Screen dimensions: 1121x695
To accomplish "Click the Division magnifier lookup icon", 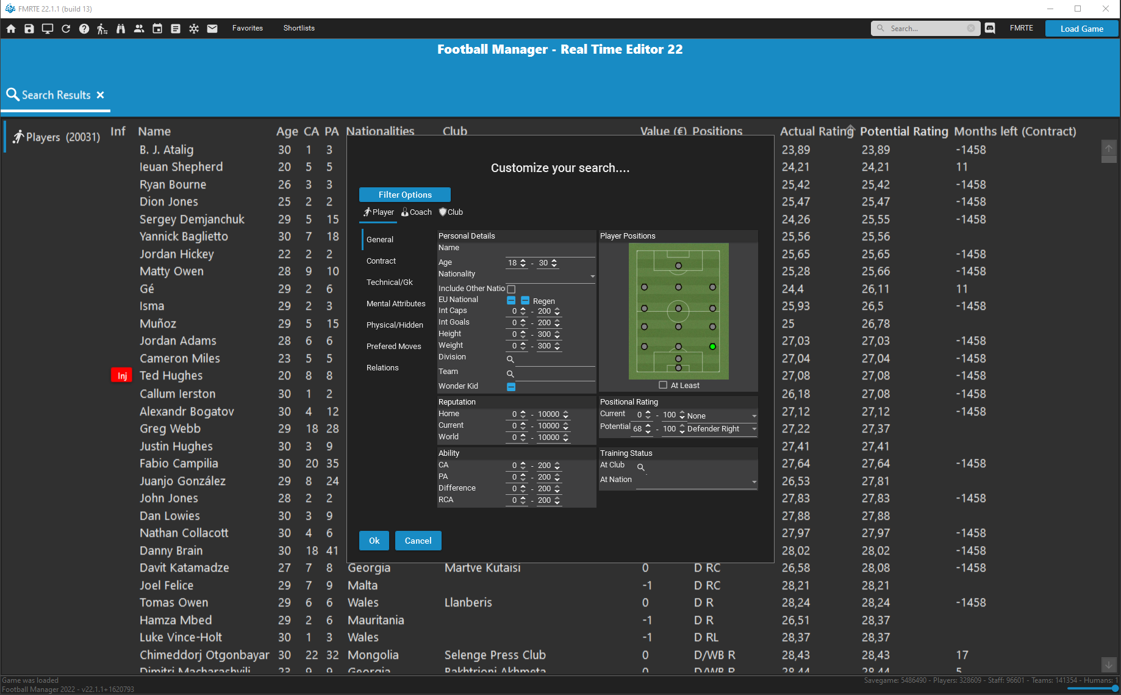I will pos(510,359).
